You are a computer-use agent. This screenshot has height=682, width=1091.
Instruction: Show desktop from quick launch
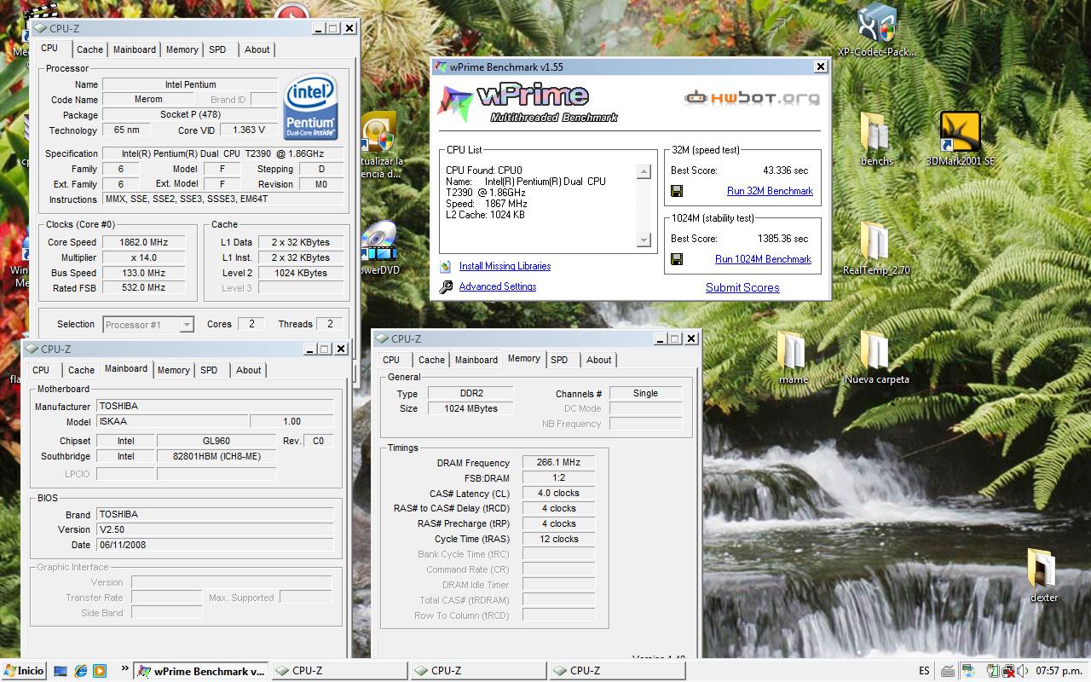[61, 671]
